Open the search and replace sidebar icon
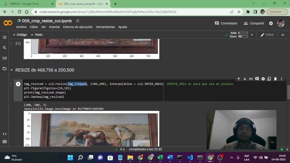 click(5, 48)
